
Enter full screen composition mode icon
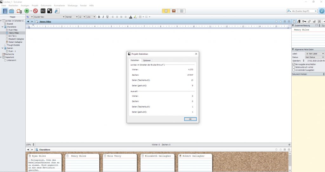point(50,11)
